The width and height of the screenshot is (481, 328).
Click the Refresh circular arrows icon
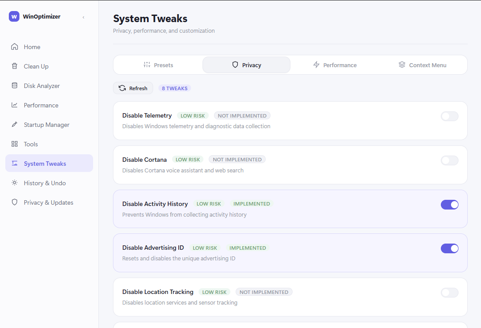pyautogui.click(x=122, y=88)
